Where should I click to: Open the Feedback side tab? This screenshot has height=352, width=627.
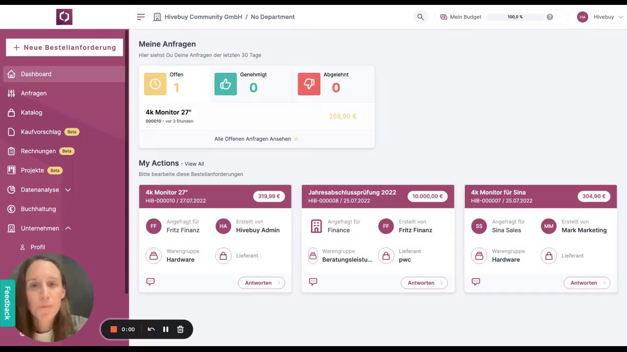(x=7, y=303)
